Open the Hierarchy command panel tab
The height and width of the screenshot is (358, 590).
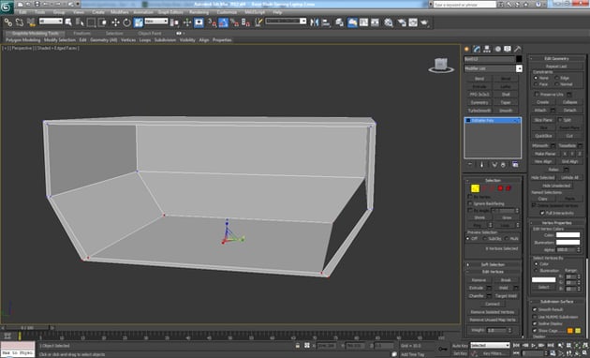[487, 49]
